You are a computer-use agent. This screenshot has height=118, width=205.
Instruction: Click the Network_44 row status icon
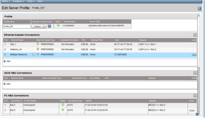[38, 49]
